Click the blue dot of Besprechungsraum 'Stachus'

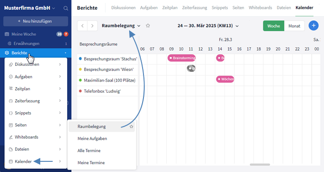coord(81,58)
